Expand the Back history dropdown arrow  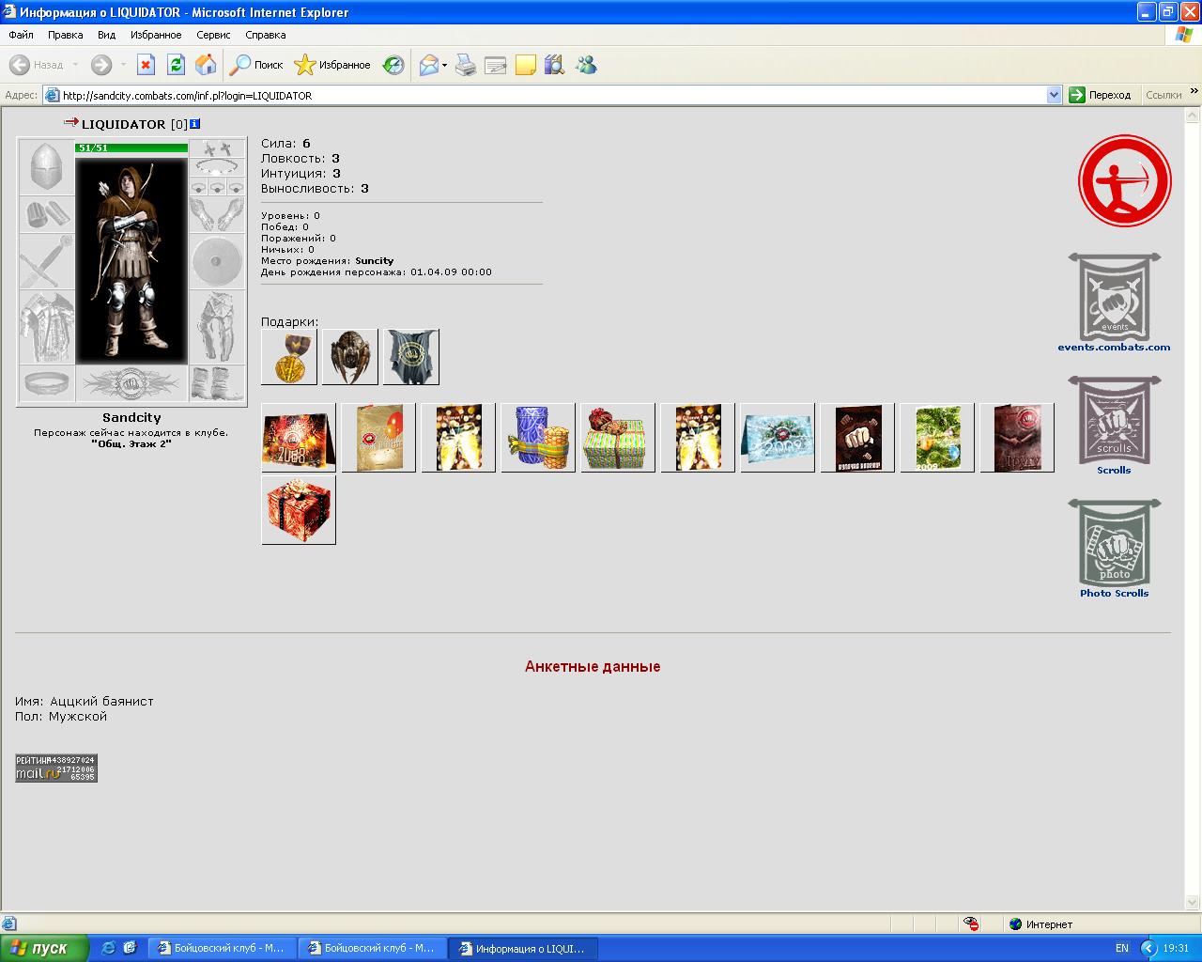coord(75,65)
